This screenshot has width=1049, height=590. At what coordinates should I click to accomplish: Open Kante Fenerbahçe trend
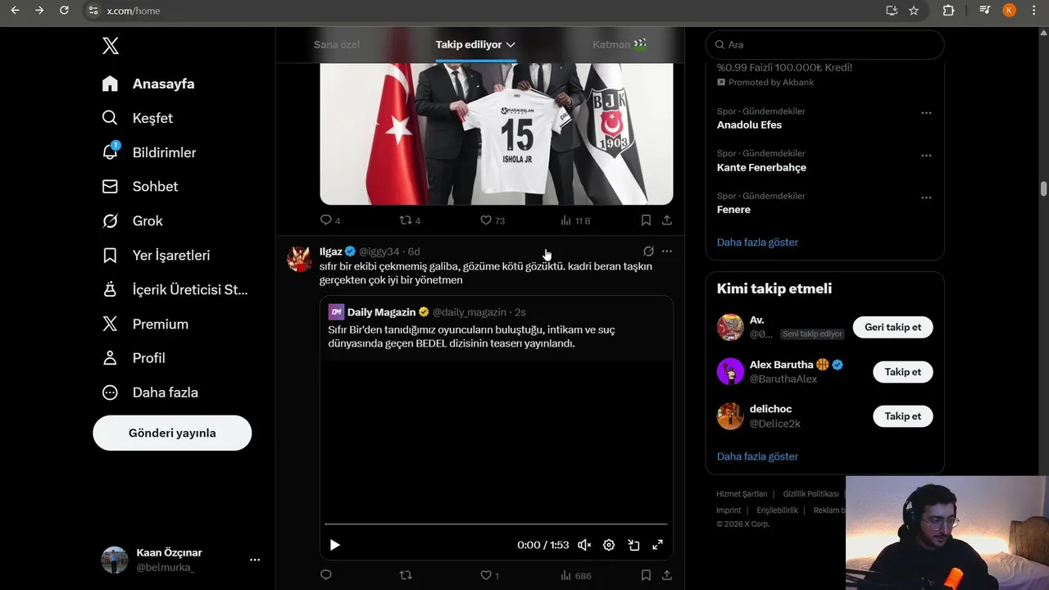click(761, 167)
